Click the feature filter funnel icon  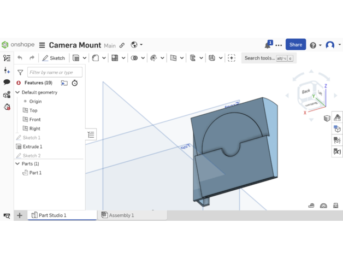coord(20,72)
